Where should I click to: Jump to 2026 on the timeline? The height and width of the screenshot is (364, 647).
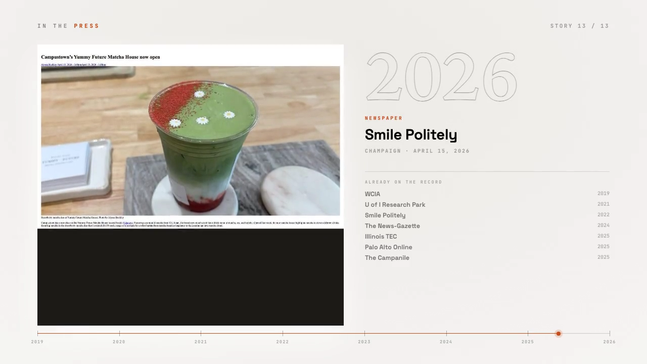pyautogui.click(x=610, y=342)
